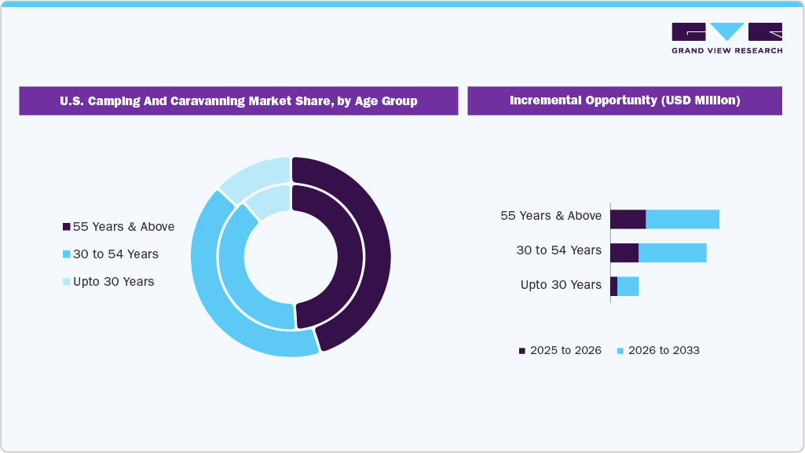Click the shortest bar in the bar chart
The height and width of the screenshot is (453, 805).
click(625, 285)
